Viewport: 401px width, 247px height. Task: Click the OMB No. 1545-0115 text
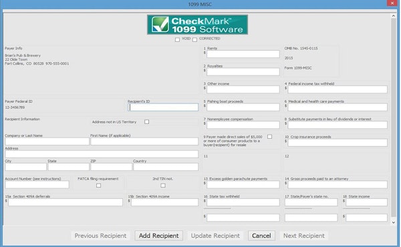click(x=301, y=48)
